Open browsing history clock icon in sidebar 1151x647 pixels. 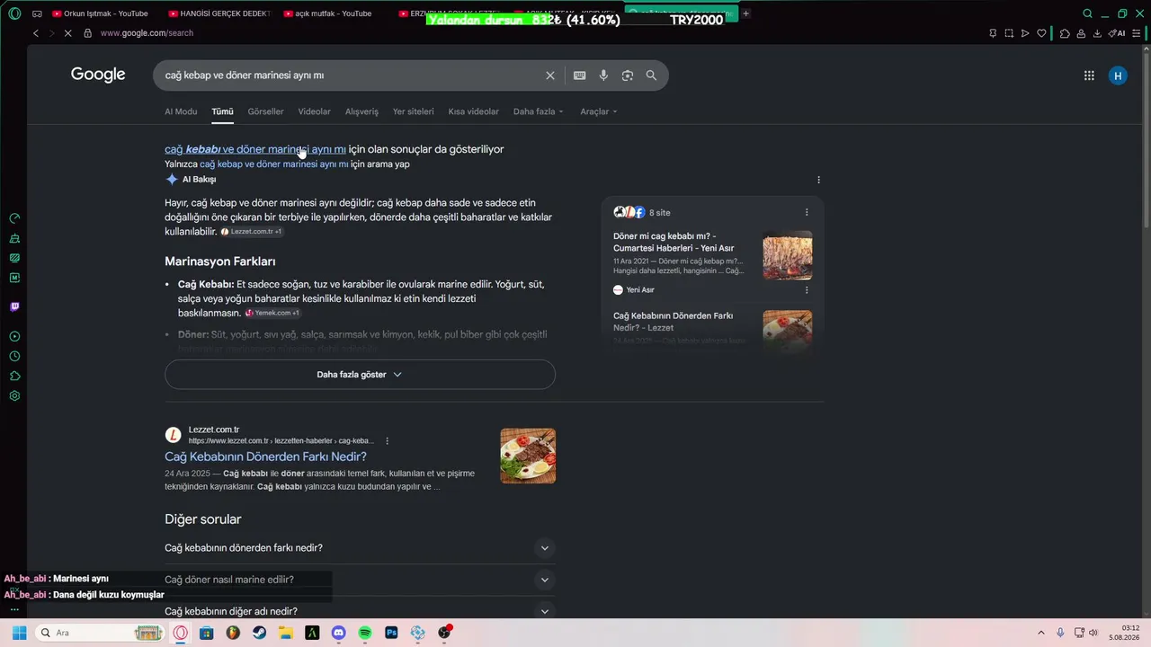point(14,356)
